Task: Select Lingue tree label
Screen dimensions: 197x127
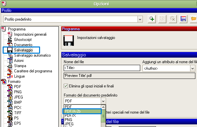Action: pos(19,76)
